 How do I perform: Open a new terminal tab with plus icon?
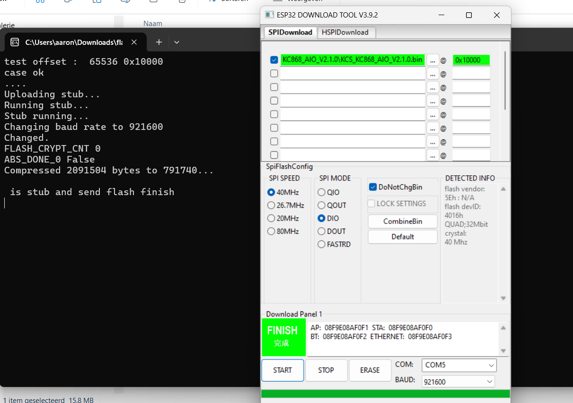tap(159, 42)
